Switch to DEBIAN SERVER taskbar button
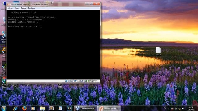The width and height of the screenshot is (198, 111). tap(109, 108)
